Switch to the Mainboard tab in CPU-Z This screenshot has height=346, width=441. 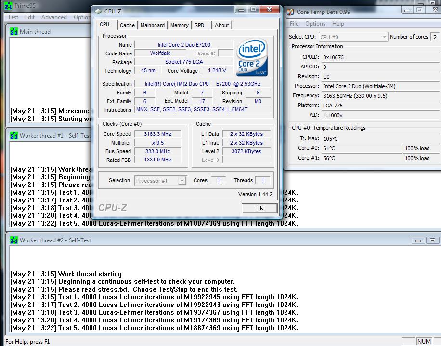point(153,25)
